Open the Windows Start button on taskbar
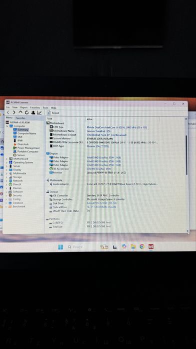196x349 pixels. pos(60,247)
